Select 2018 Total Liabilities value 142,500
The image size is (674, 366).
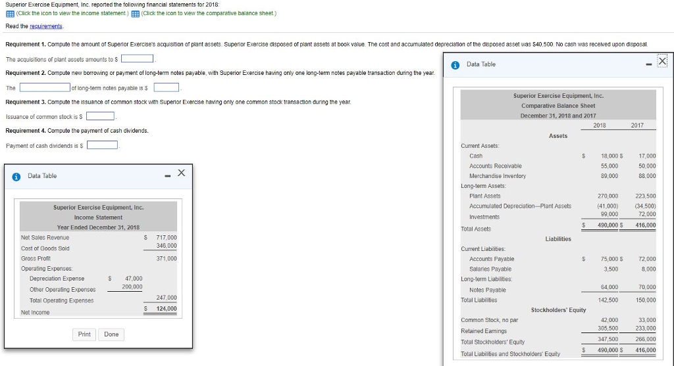click(608, 300)
